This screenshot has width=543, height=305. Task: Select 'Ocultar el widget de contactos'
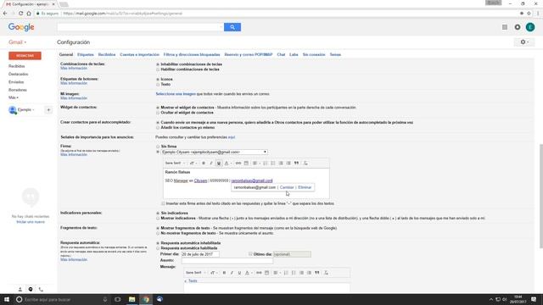(158, 113)
